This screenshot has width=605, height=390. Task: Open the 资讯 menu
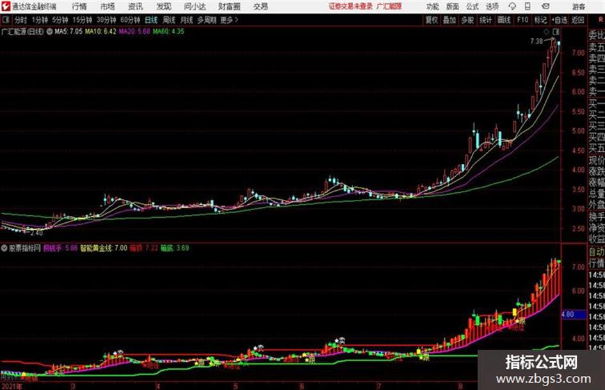136,6
